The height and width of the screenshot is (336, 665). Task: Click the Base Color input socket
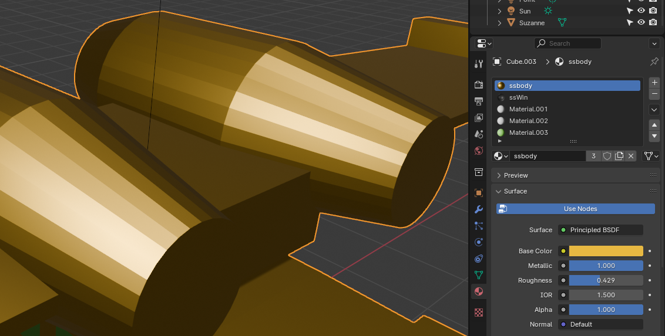click(563, 251)
